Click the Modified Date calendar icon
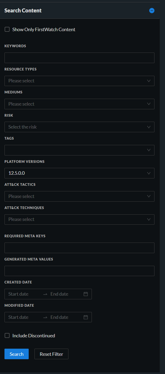 click(x=86, y=317)
